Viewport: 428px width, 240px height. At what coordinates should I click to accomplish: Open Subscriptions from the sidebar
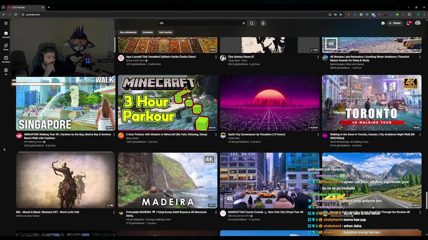[6, 59]
